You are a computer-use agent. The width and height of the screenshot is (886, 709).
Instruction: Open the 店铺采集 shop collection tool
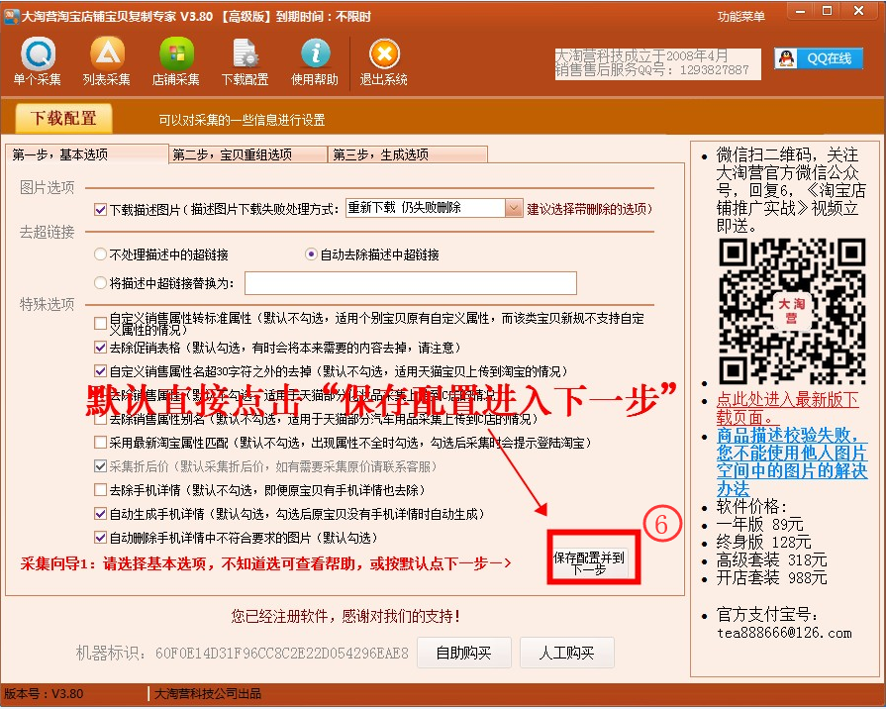pos(176,61)
